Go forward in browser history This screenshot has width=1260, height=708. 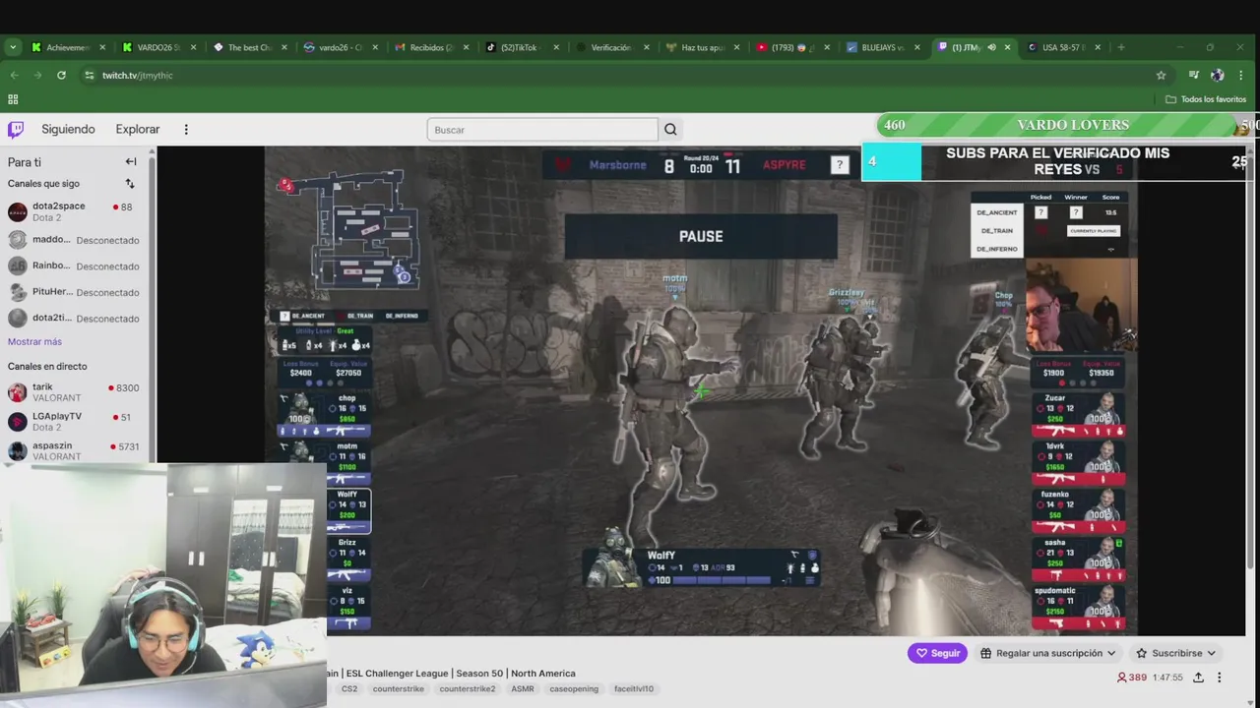point(37,75)
